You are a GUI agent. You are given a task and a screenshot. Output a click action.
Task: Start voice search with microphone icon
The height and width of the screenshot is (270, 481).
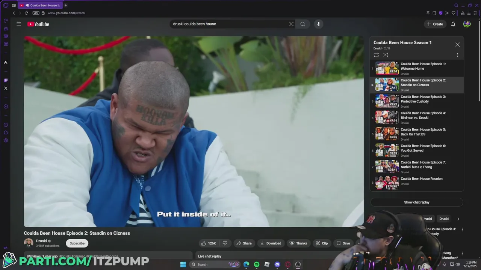[318, 24]
